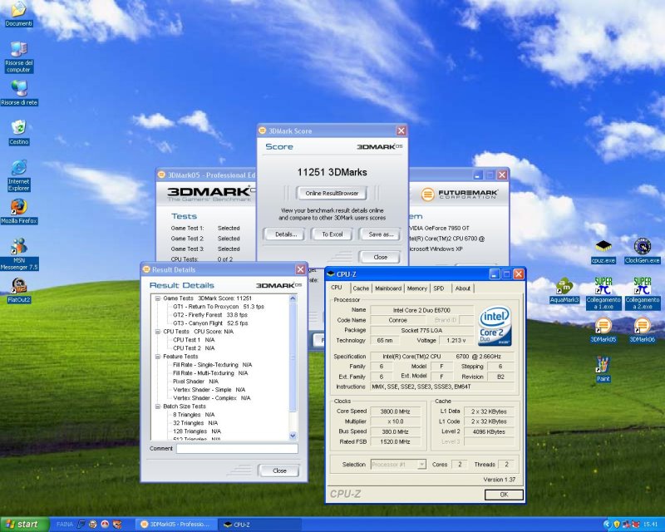This screenshot has width=665, height=532.
Task: Open Super Pi shortcut 'Collegamento a 2.exe'
Action: click(x=642, y=293)
